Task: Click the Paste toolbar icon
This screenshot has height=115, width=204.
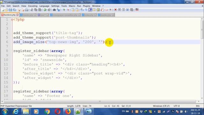Action: (40, 10)
